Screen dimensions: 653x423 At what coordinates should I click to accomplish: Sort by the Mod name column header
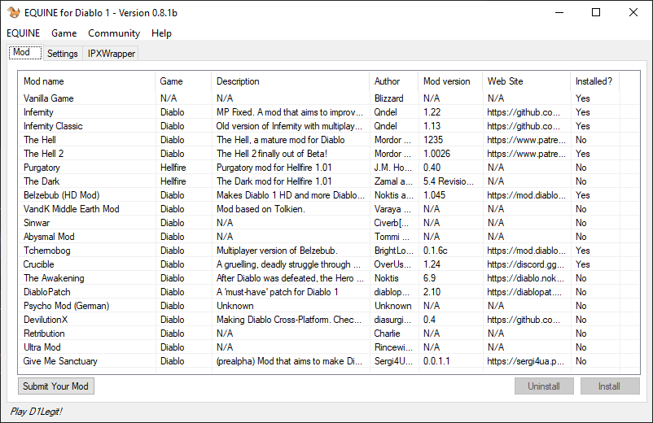tap(86, 81)
